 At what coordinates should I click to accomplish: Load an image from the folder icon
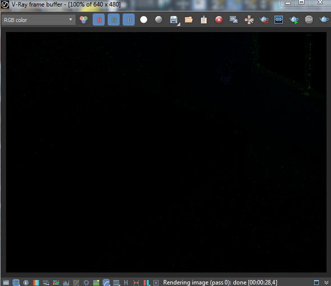[189, 20]
